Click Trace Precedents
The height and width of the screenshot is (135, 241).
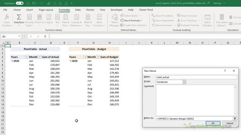tap(162, 16)
